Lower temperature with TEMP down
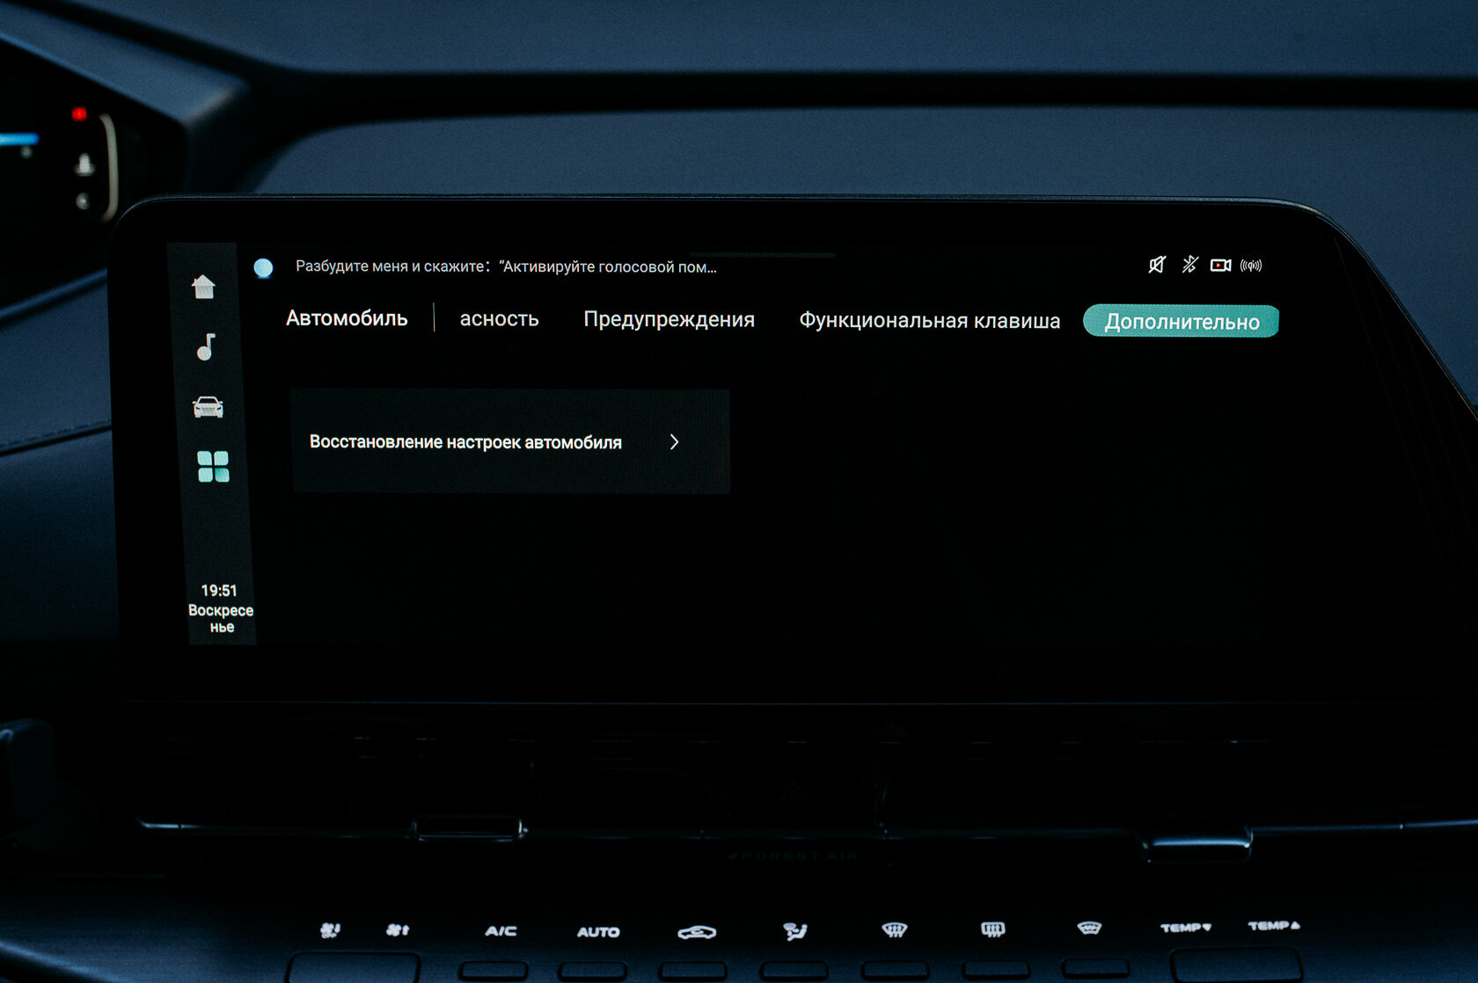The height and width of the screenshot is (983, 1478). (1186, 927)
